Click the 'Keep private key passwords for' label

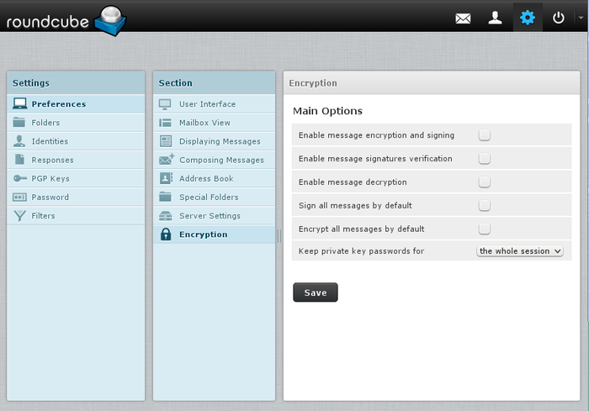point(361,251)
